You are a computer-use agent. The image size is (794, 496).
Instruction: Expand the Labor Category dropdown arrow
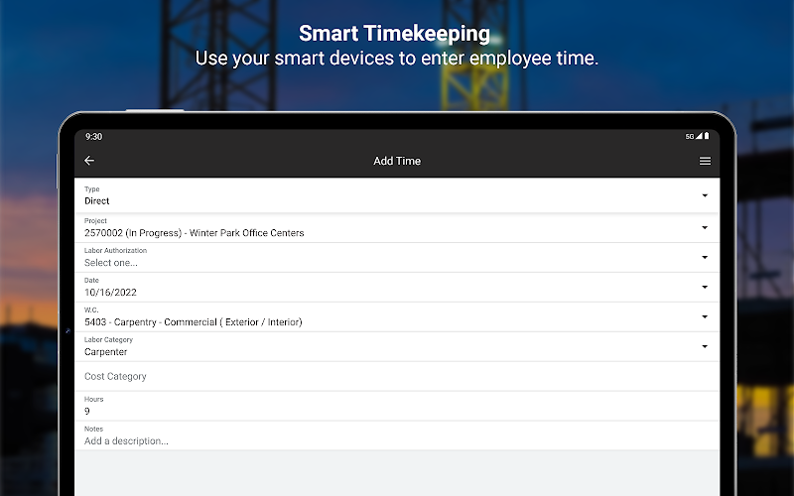pyautogui.click(x=705, y=346)
